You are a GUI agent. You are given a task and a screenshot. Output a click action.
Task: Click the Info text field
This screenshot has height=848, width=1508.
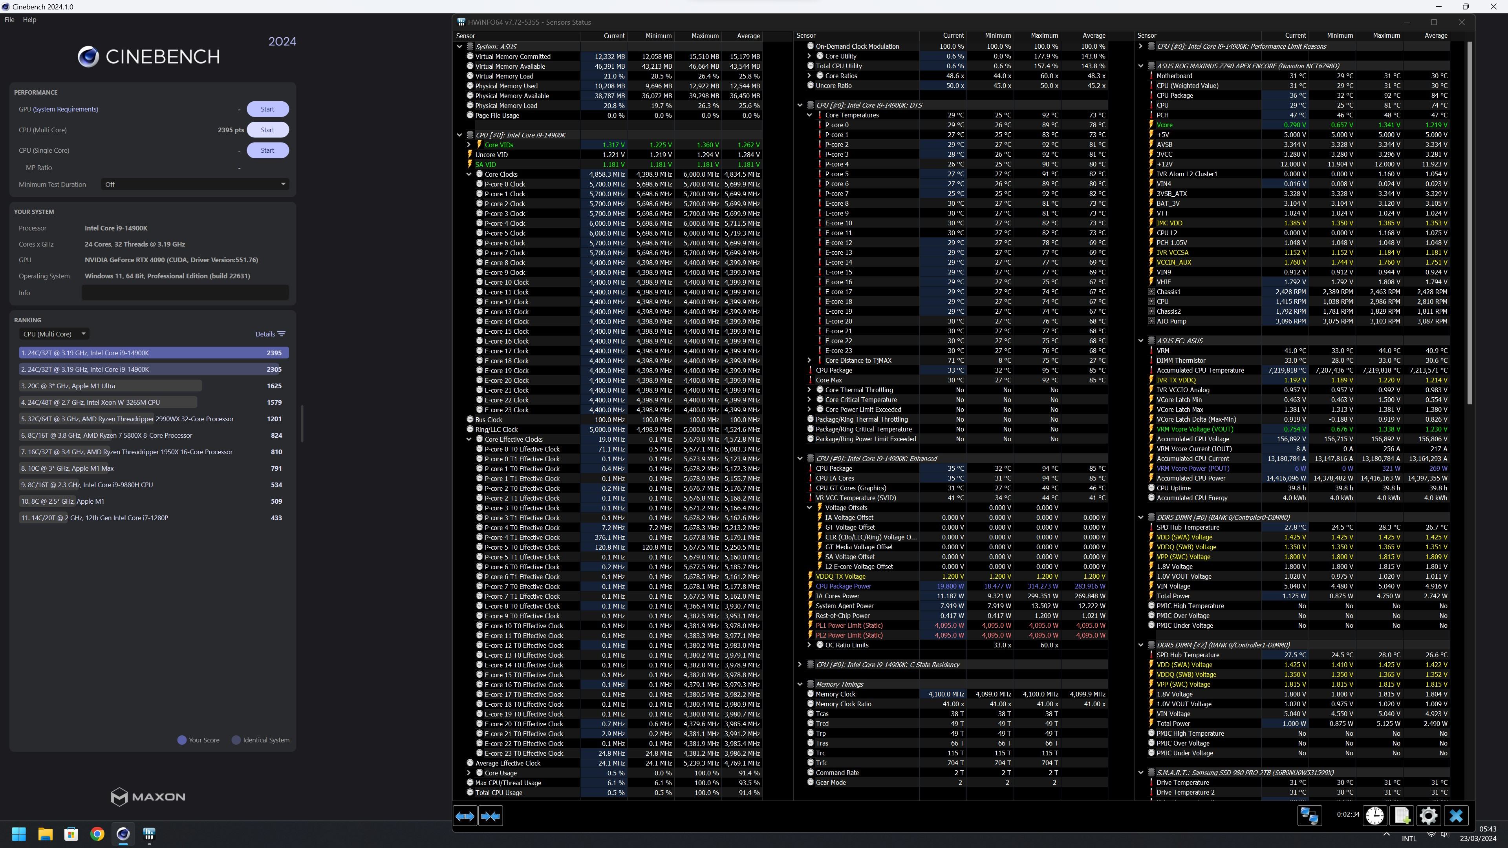click(185, 292)
